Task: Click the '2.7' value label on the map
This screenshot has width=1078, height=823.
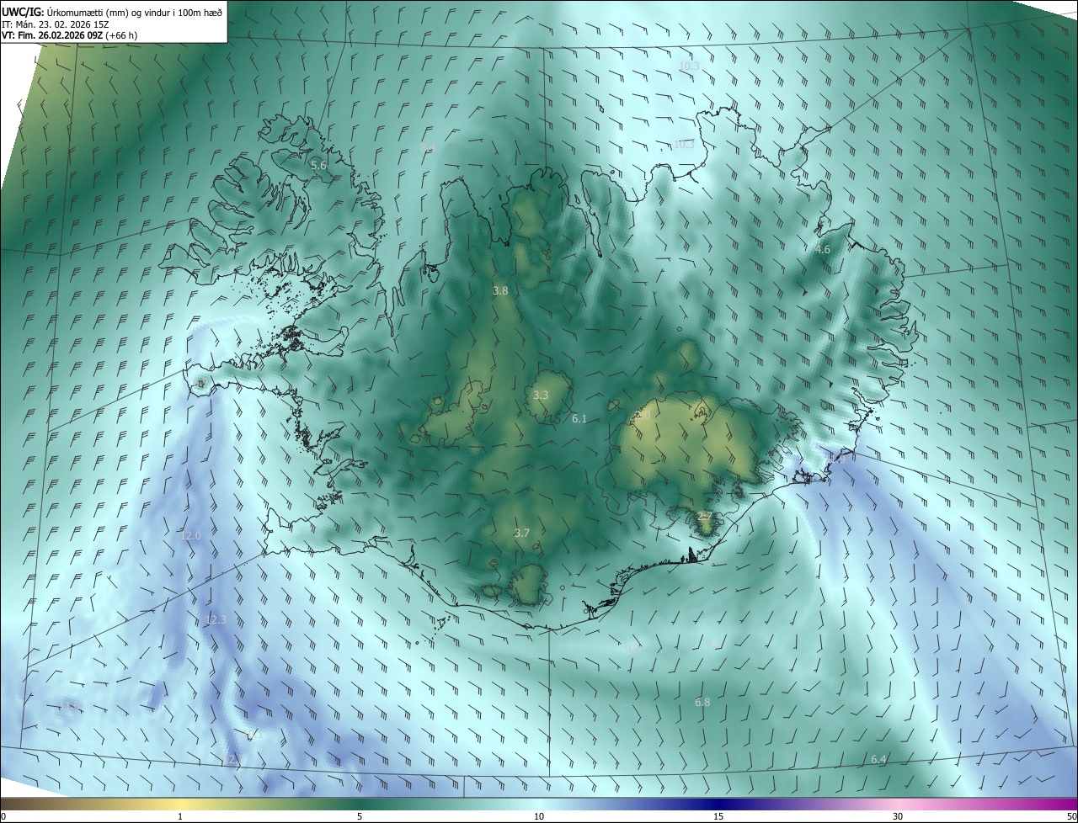Action: (705, 516)
